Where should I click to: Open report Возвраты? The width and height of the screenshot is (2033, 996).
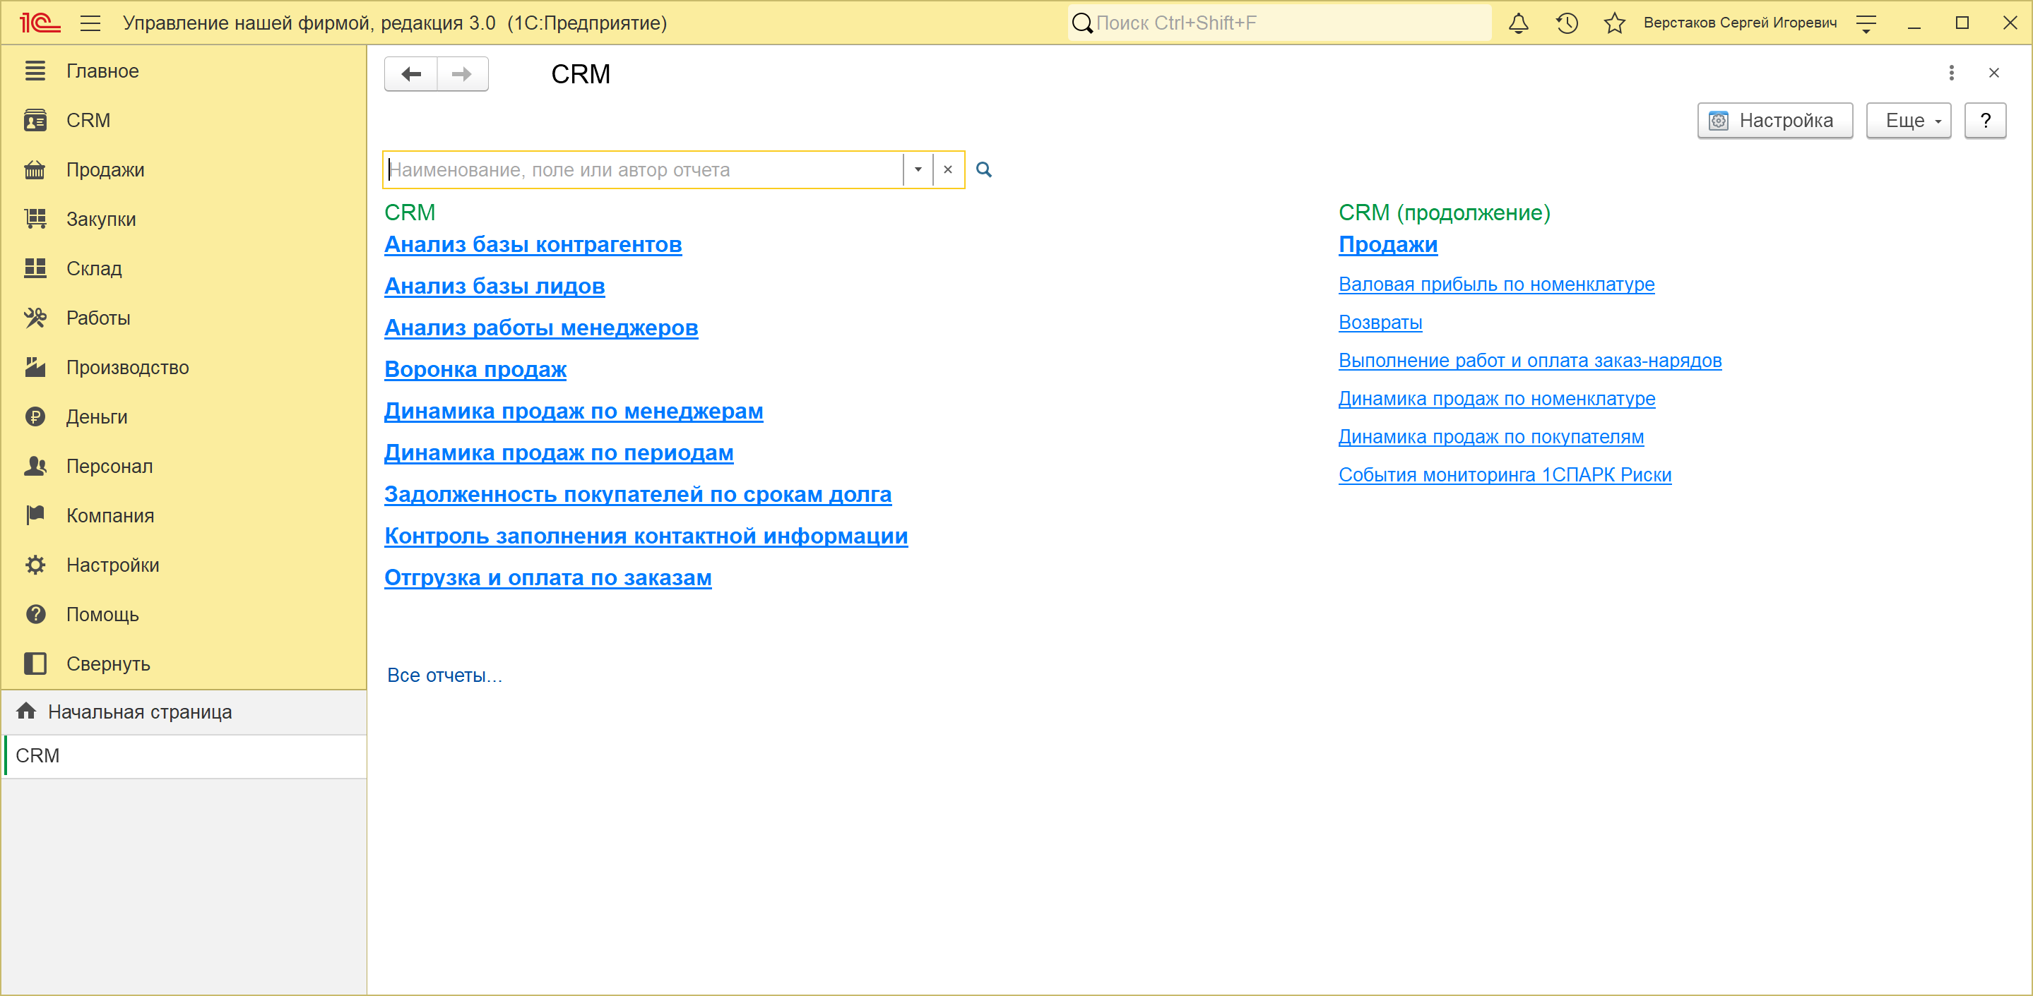tap(1380, 323)
